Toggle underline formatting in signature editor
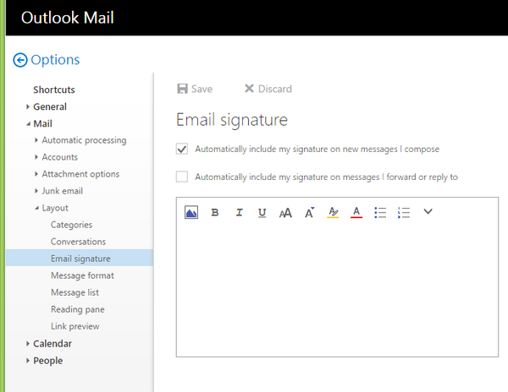This screenshot has height=392, width=508. click(262, 213)
